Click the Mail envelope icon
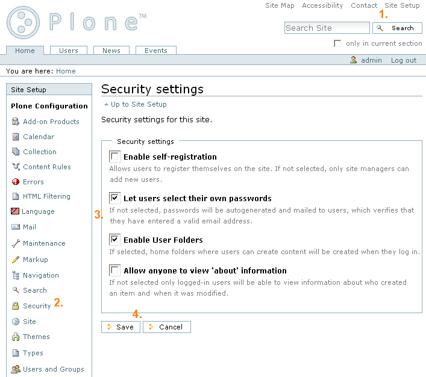Viewport: 426px width, 377px height. click(x=16, y=226)
